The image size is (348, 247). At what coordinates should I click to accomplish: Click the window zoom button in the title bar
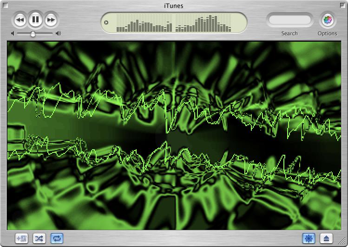(343, 5)
